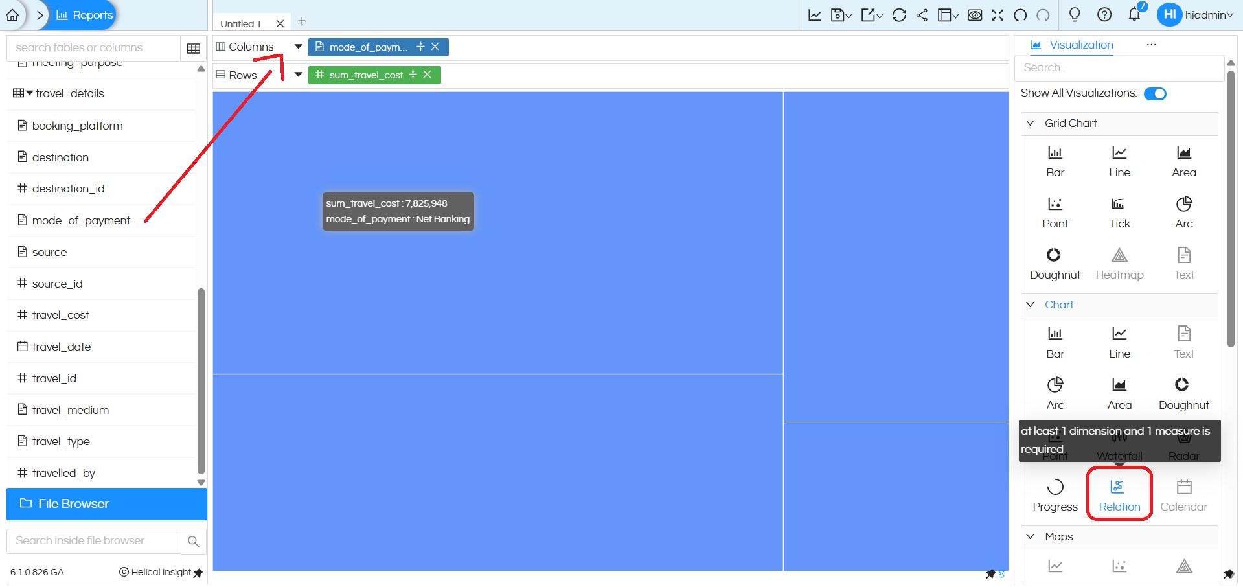Select the Doughnut option under Grid Chart
Viewport: 1243px width, 587px height.
1055,262
